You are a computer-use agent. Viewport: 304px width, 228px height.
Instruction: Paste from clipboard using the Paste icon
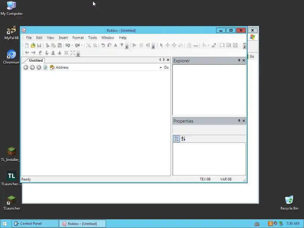[x=60, y=45]
